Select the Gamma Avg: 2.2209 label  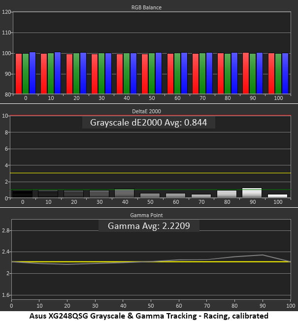click(x=149, y=226)
